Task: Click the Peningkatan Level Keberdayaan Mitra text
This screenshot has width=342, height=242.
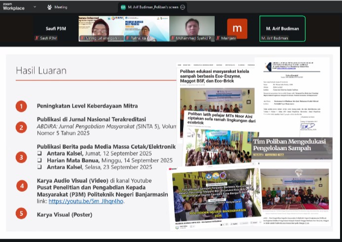Action: coord(87,106)
